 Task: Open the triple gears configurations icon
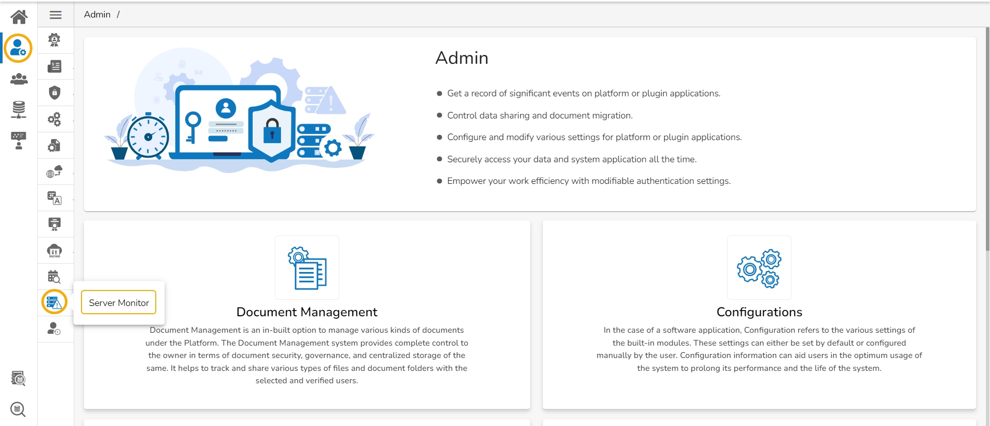(54, 119)
